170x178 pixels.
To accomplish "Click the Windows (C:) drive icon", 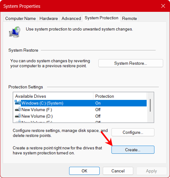I will 18,103.
